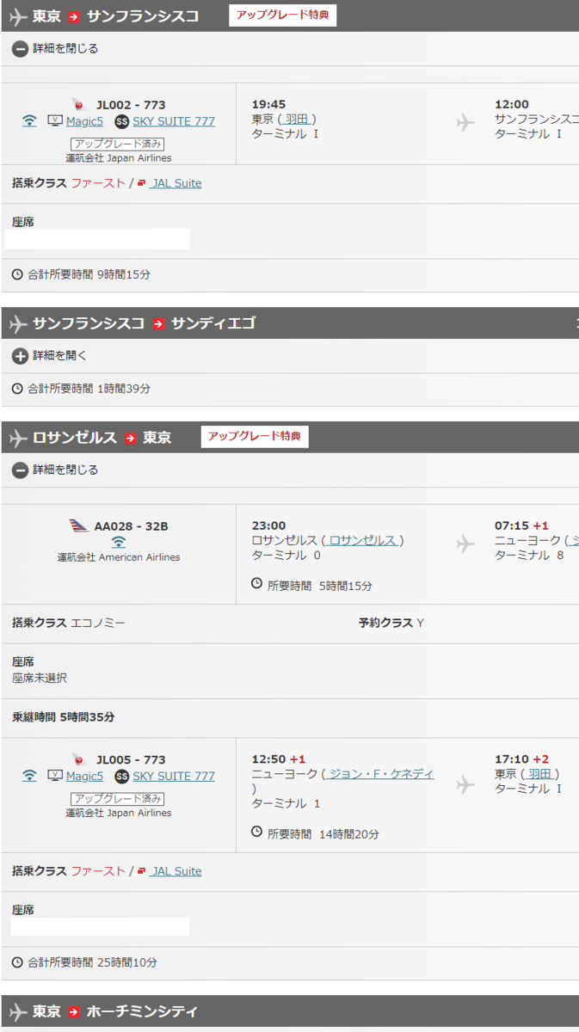Click JAL Suite seat icon under JL002

[141, 183]
